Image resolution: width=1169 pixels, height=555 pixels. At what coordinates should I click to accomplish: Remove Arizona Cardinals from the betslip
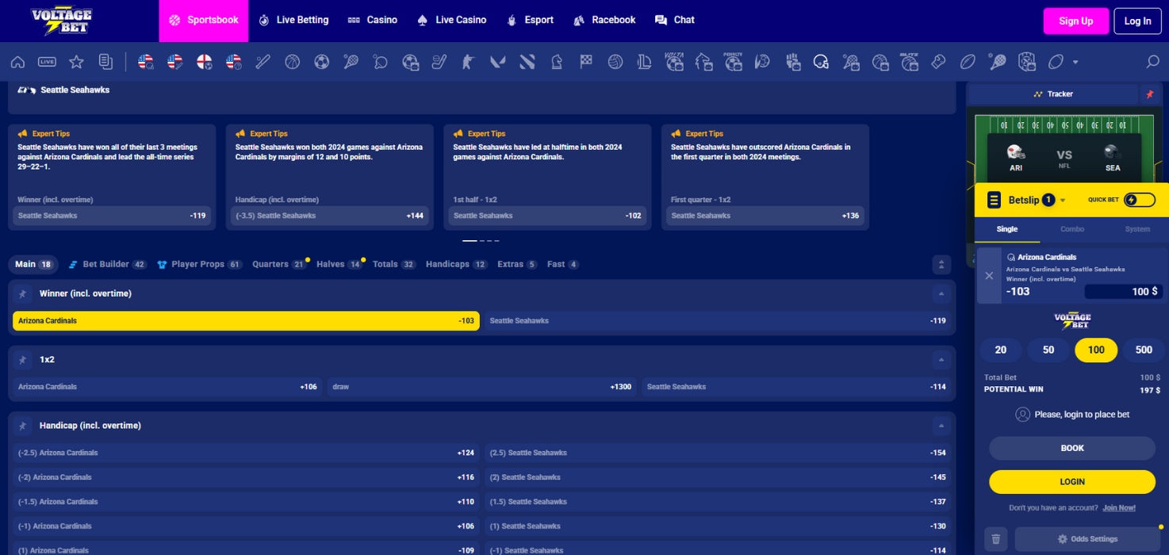989,276
